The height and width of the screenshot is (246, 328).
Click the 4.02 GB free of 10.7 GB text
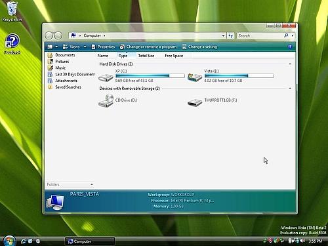pyautogui.click(x=223, y=81)
